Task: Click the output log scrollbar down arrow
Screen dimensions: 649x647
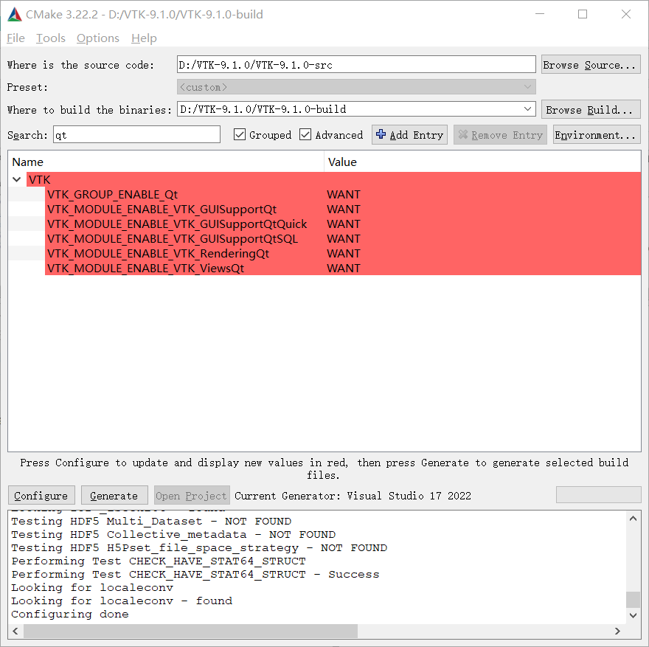Action: coord(633,615)
